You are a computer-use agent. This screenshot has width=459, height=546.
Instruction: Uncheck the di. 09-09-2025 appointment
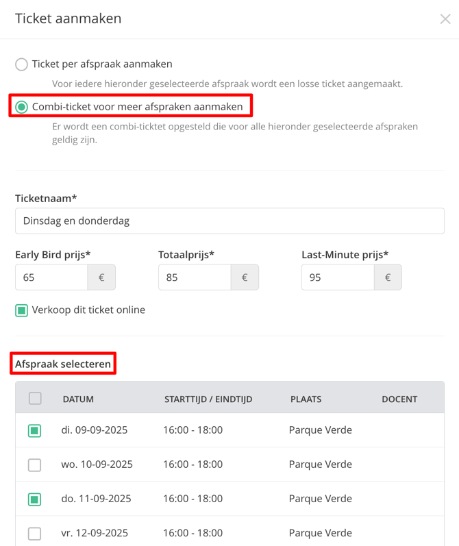coord(34,431)
